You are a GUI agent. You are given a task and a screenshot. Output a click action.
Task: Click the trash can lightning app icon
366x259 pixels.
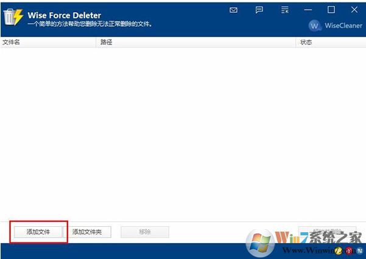[13, 17]
